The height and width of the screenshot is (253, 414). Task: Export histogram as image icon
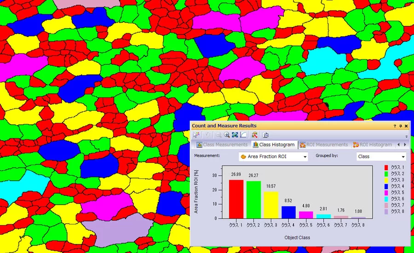265,135
